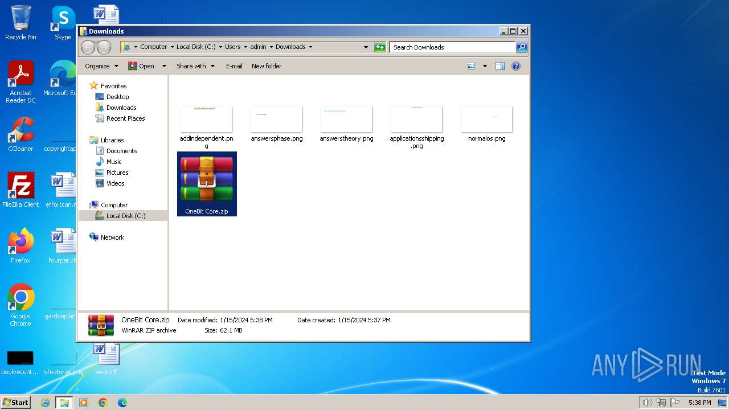Expand dropdown arrow after Downloads breadcrumb
Screen dimensions: 729x410
(x=310, y=47)
